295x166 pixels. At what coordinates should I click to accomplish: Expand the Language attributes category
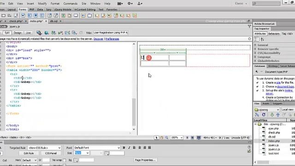coord(255,57)
